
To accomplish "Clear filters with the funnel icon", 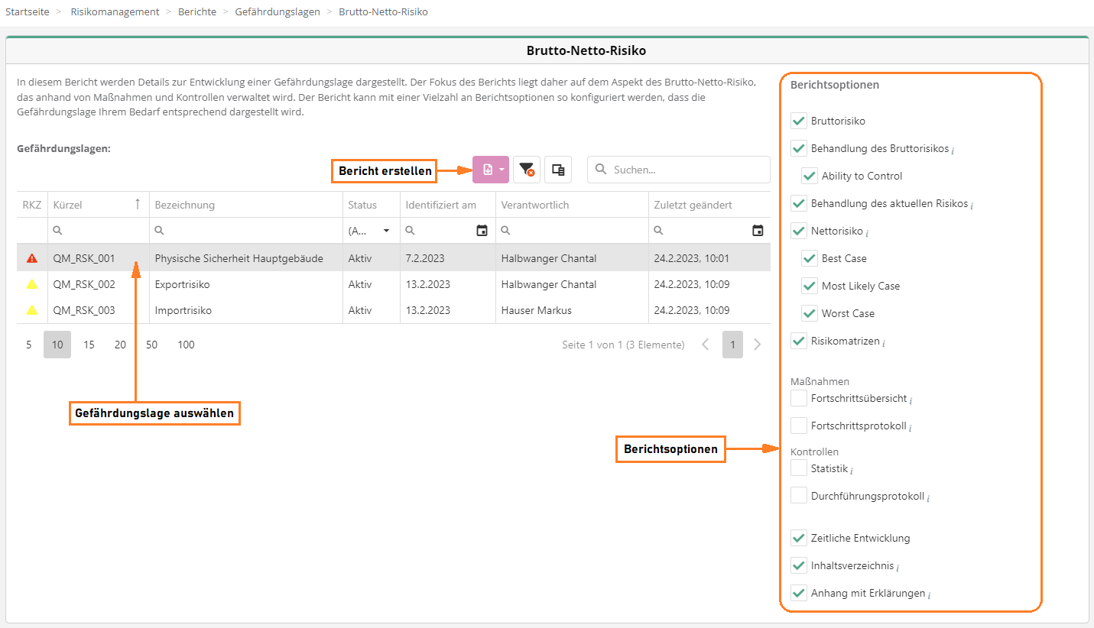I will pyautogui.click(x=526, y=170).
